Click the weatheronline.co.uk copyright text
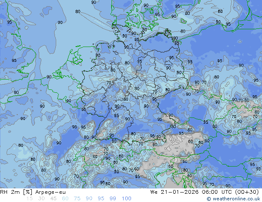 tap(233, 199)
